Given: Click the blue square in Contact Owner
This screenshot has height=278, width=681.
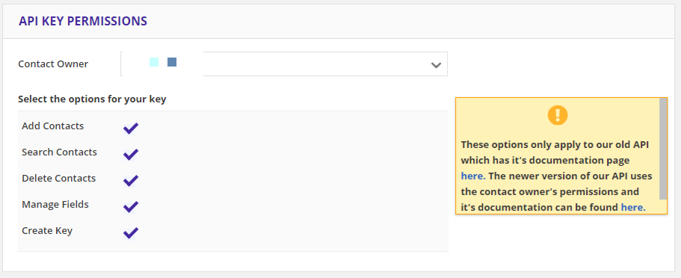Looking at the screenshot, I should click(x=171, y=62).
